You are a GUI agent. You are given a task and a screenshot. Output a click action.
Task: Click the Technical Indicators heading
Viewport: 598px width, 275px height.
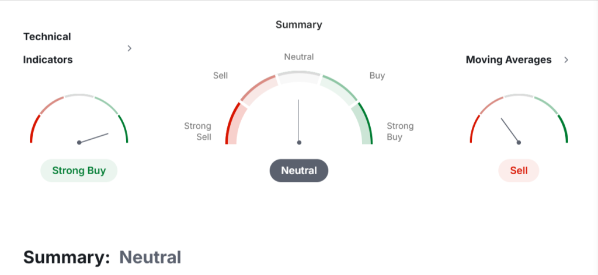click(47, 48)
